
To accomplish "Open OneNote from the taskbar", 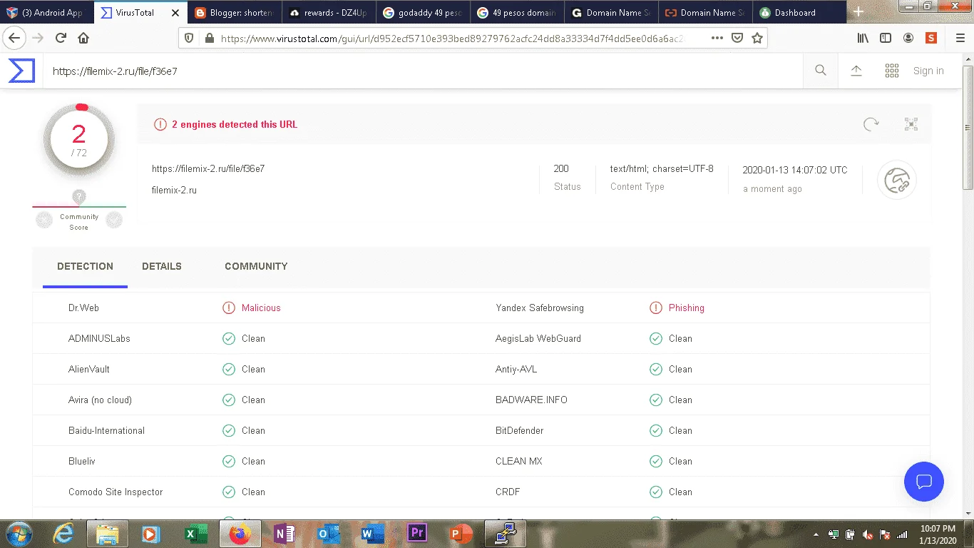I will click(284, 534).
